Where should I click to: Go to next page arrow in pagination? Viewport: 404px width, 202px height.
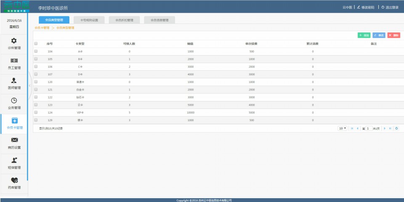tap(384, 128)
